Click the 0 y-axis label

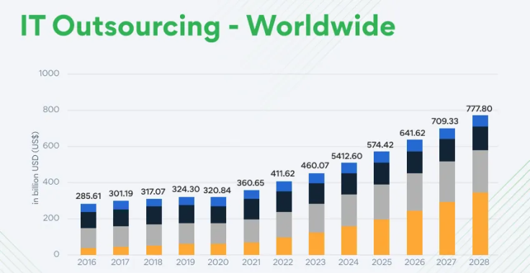coord(56,254)
